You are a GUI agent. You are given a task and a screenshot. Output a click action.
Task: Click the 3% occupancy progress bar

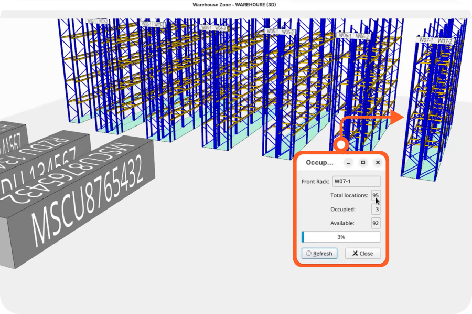pyautogui.click(x=341, y=237)
